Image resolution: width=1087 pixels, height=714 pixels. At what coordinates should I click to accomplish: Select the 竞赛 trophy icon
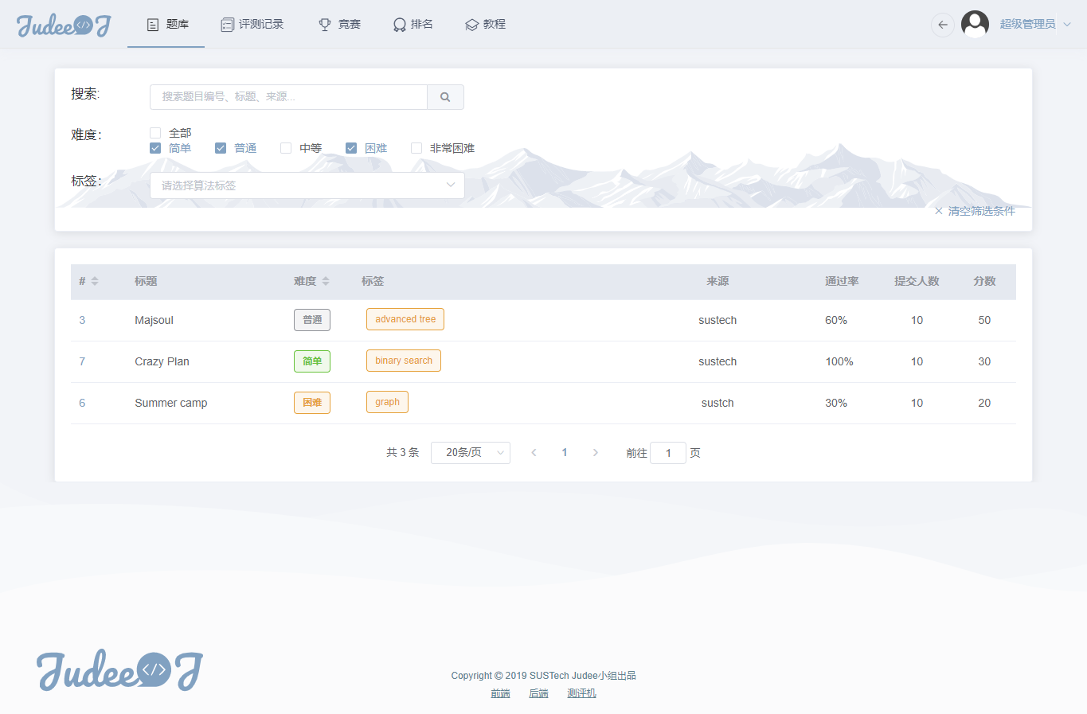click(x=323, y=24)
